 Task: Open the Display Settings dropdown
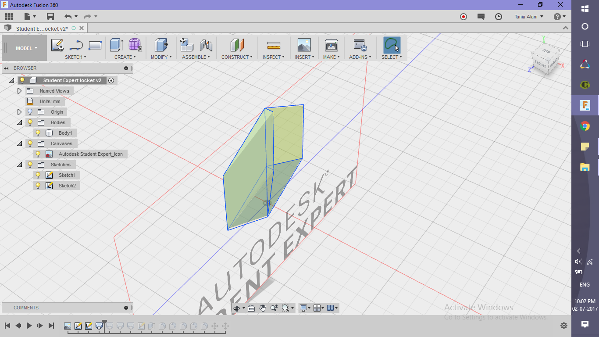(x=305, y=308)
